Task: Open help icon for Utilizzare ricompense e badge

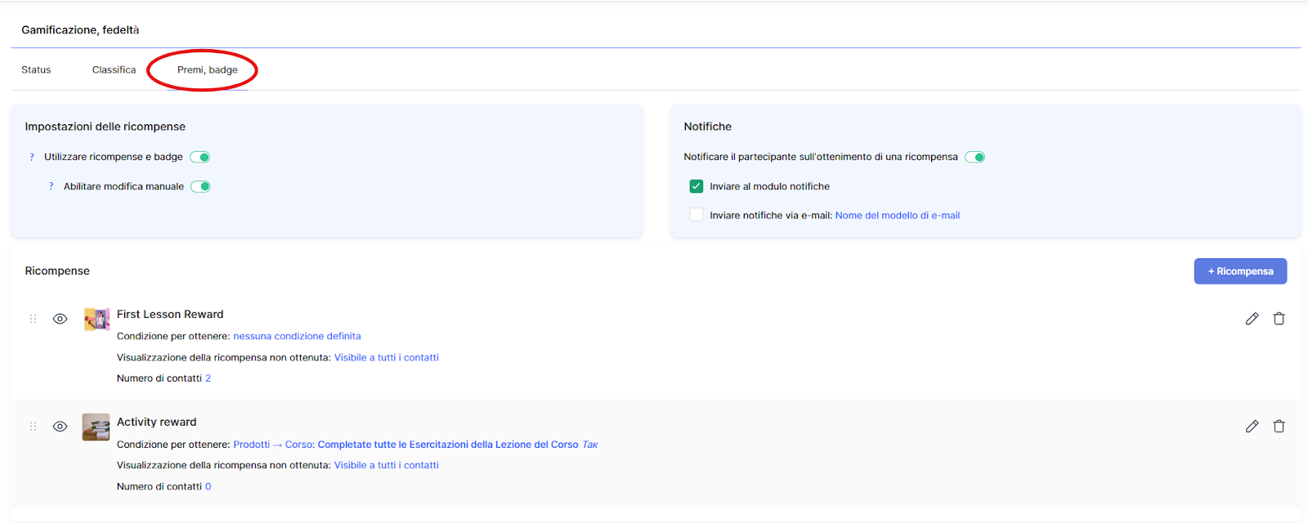Action: click(32, 157)
